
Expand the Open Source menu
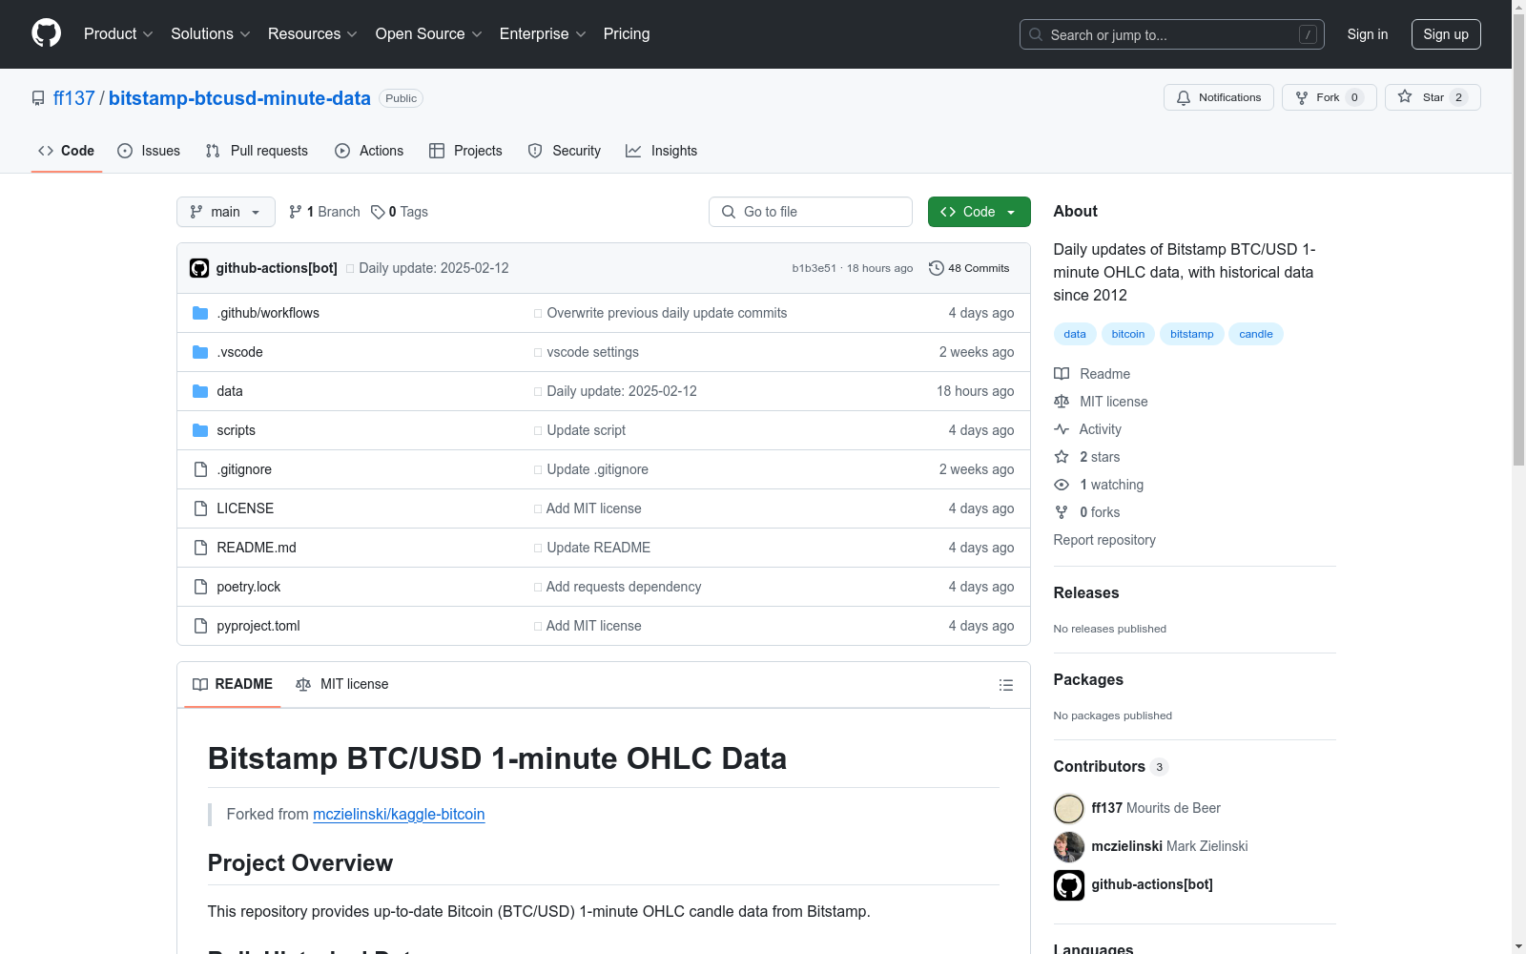click(x=429, y=33)
